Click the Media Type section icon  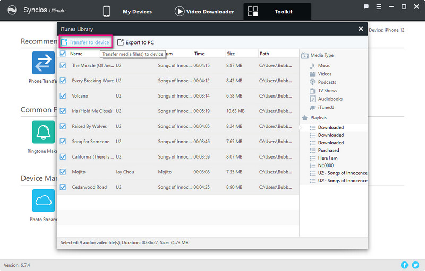[304, 56]
